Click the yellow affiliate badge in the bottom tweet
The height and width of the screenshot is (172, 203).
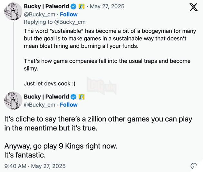point(82,97)
